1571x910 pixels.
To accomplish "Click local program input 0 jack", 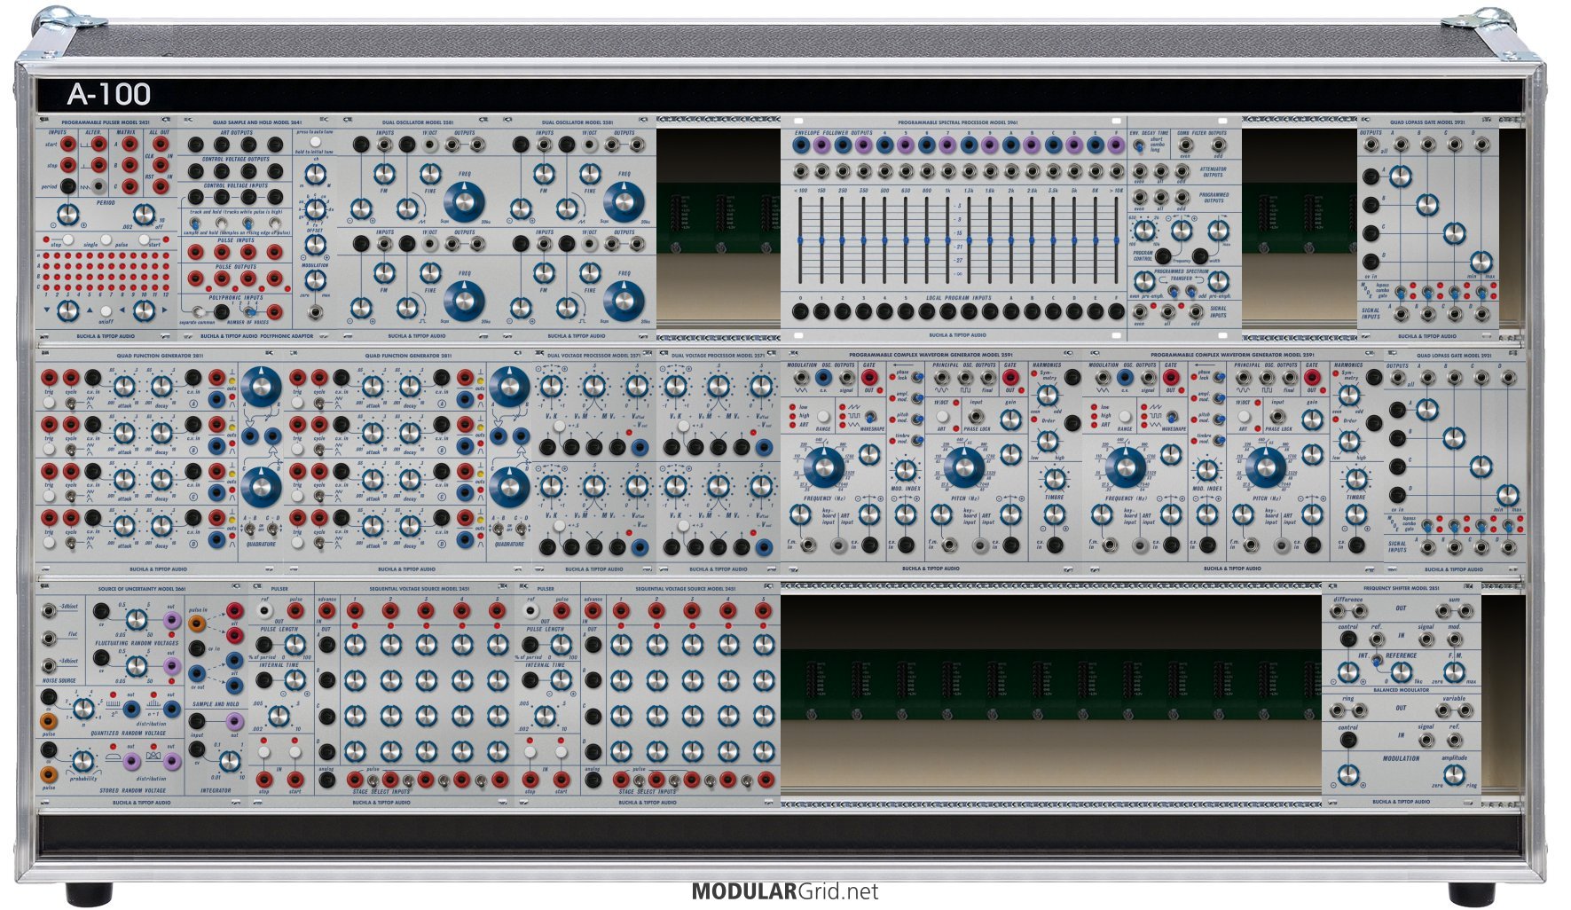I will (800, 311).
